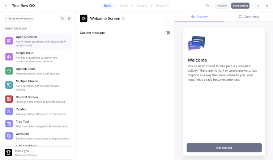This screenshot has height=160, width=273.
Task: Click the second toolbar icon beside Study requirements
Action: [x=69, y=18]
